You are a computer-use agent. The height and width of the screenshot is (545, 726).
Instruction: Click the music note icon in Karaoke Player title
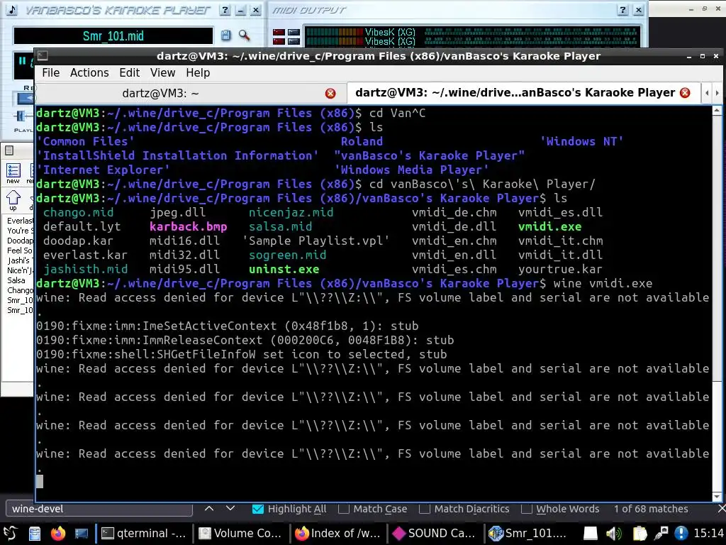tap(12, 10)
